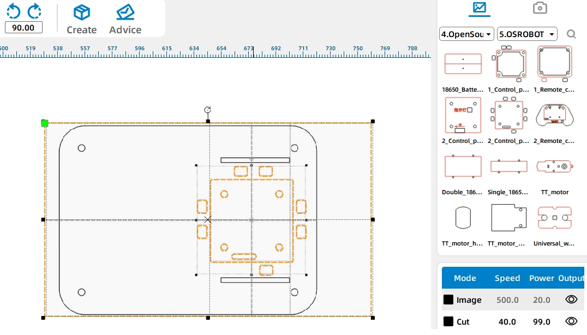
Task: Click the Power column header
Action: tap(541, 278)
